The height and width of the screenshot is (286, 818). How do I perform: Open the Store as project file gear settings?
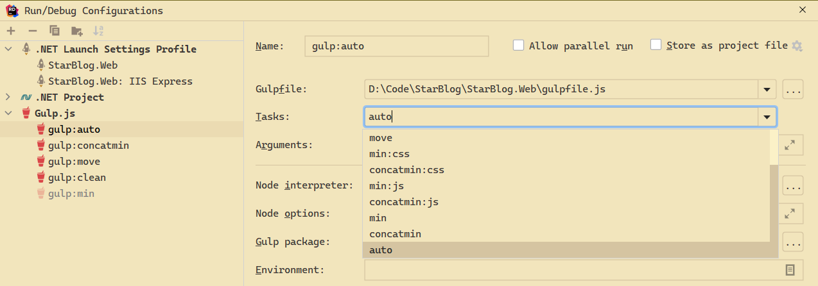(x=797, y=46)
